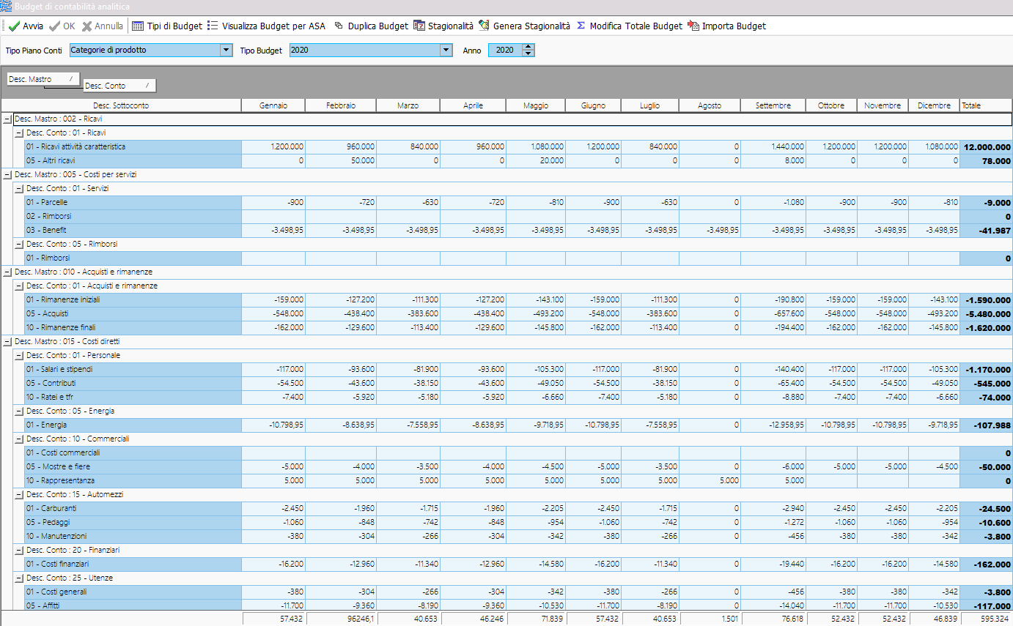Select the 01 - Parcelle row
This screenshot has width=1013, height=626.
tap(517, 202)
